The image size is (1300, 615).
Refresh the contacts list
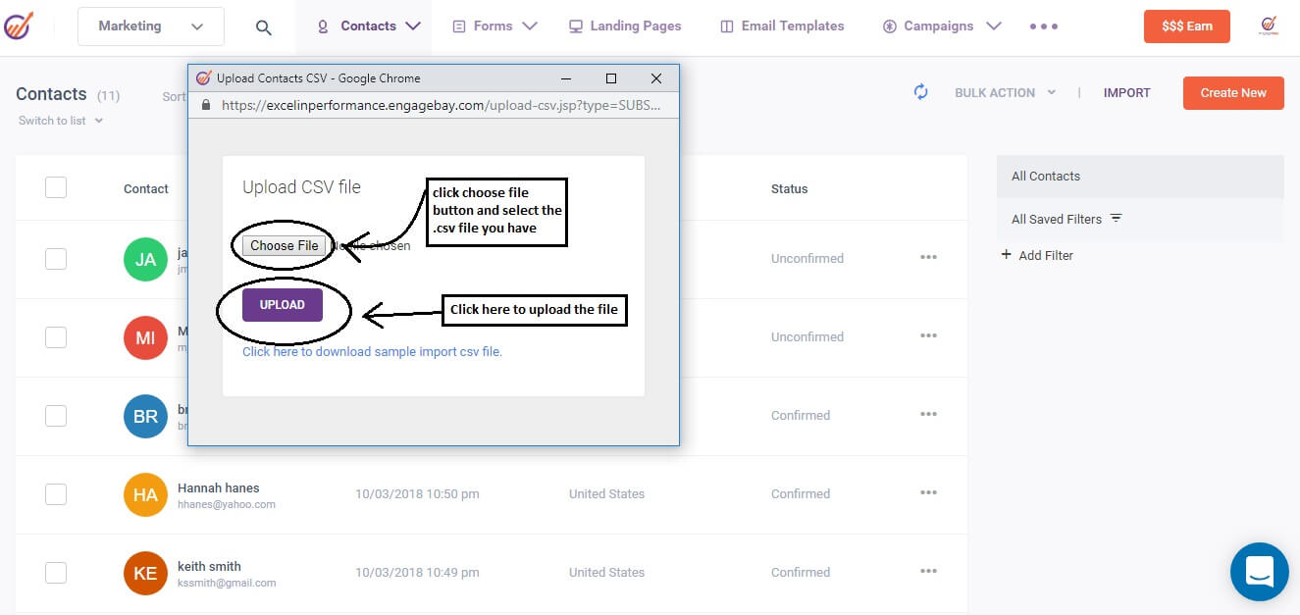click(920, 91)
